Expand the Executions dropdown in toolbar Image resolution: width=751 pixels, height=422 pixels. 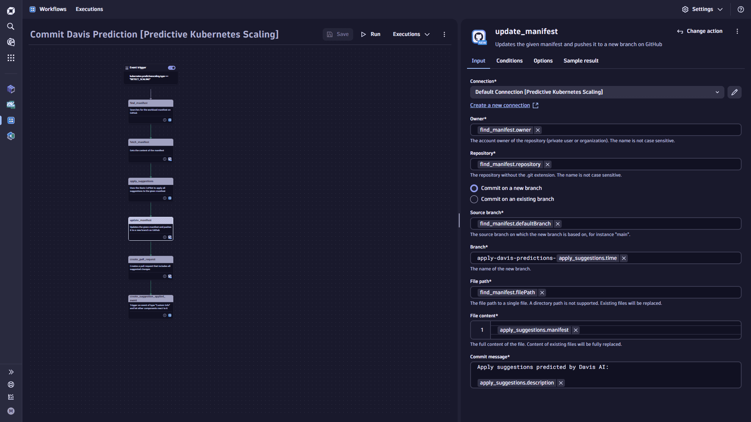(x=411, y=34)
